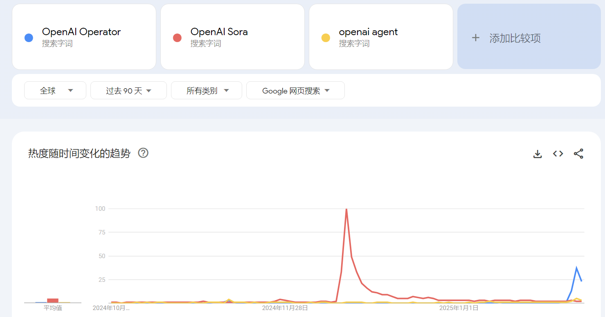Click the red Sora peak at 100

click(x=346, y=210)
